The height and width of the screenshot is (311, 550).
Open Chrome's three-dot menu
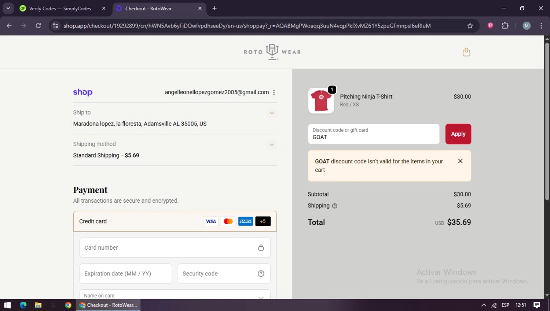click(x=541, y=26)
